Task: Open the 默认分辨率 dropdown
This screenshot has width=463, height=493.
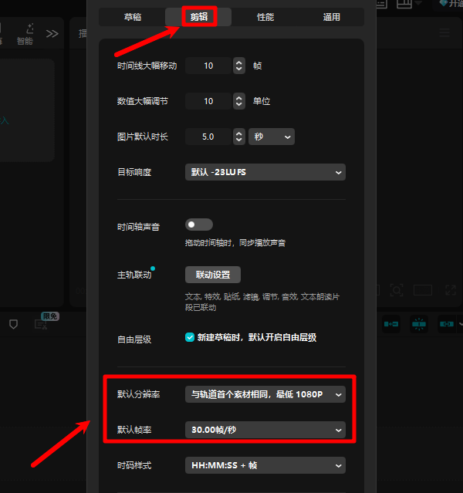Action: 265,394
